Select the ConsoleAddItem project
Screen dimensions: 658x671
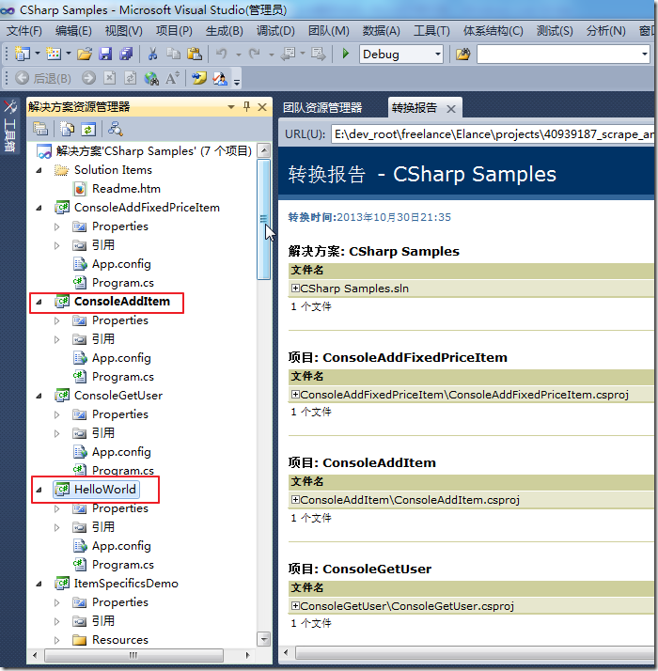pos(122,302)
